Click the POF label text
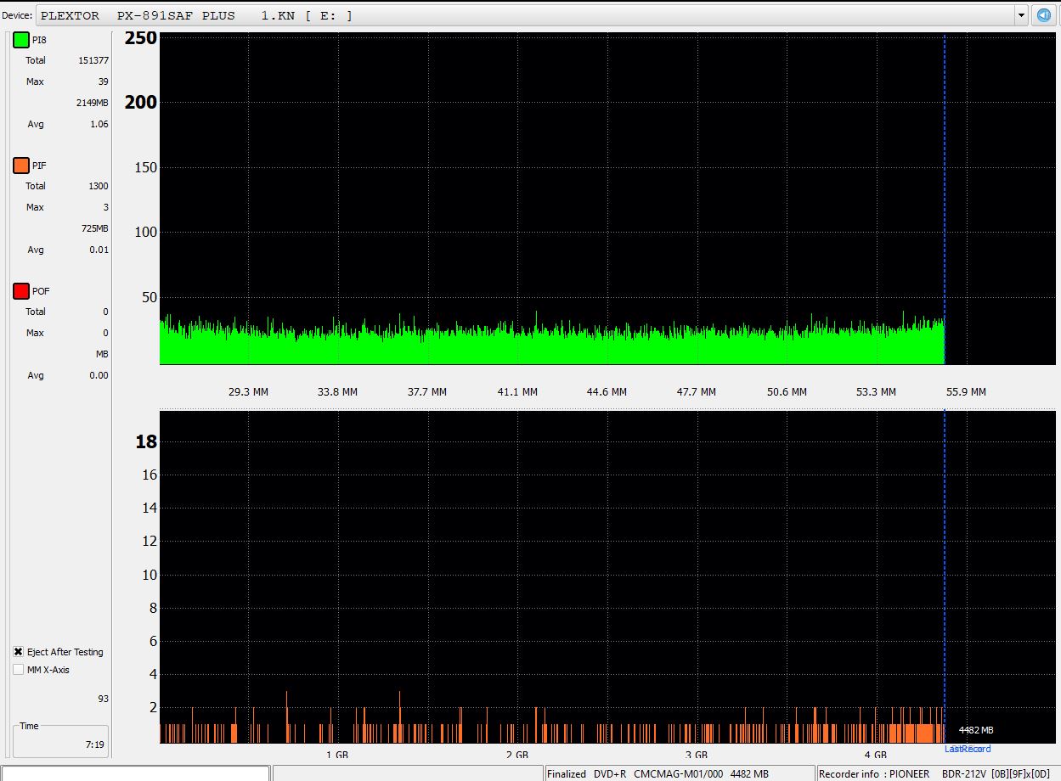 (x=41, y=291)
